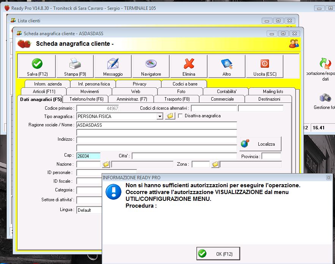Click the Settore di attivita' field
335x264 pixels.
[x=89, y=200]
